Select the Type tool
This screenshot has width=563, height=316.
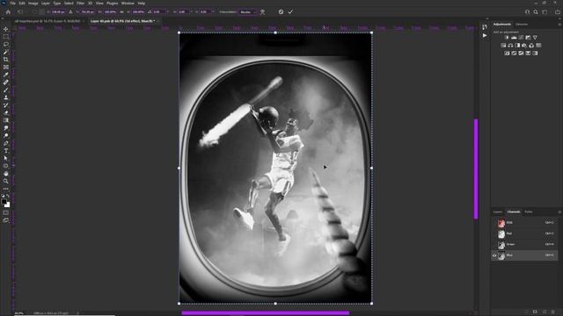tap(6, 151)
